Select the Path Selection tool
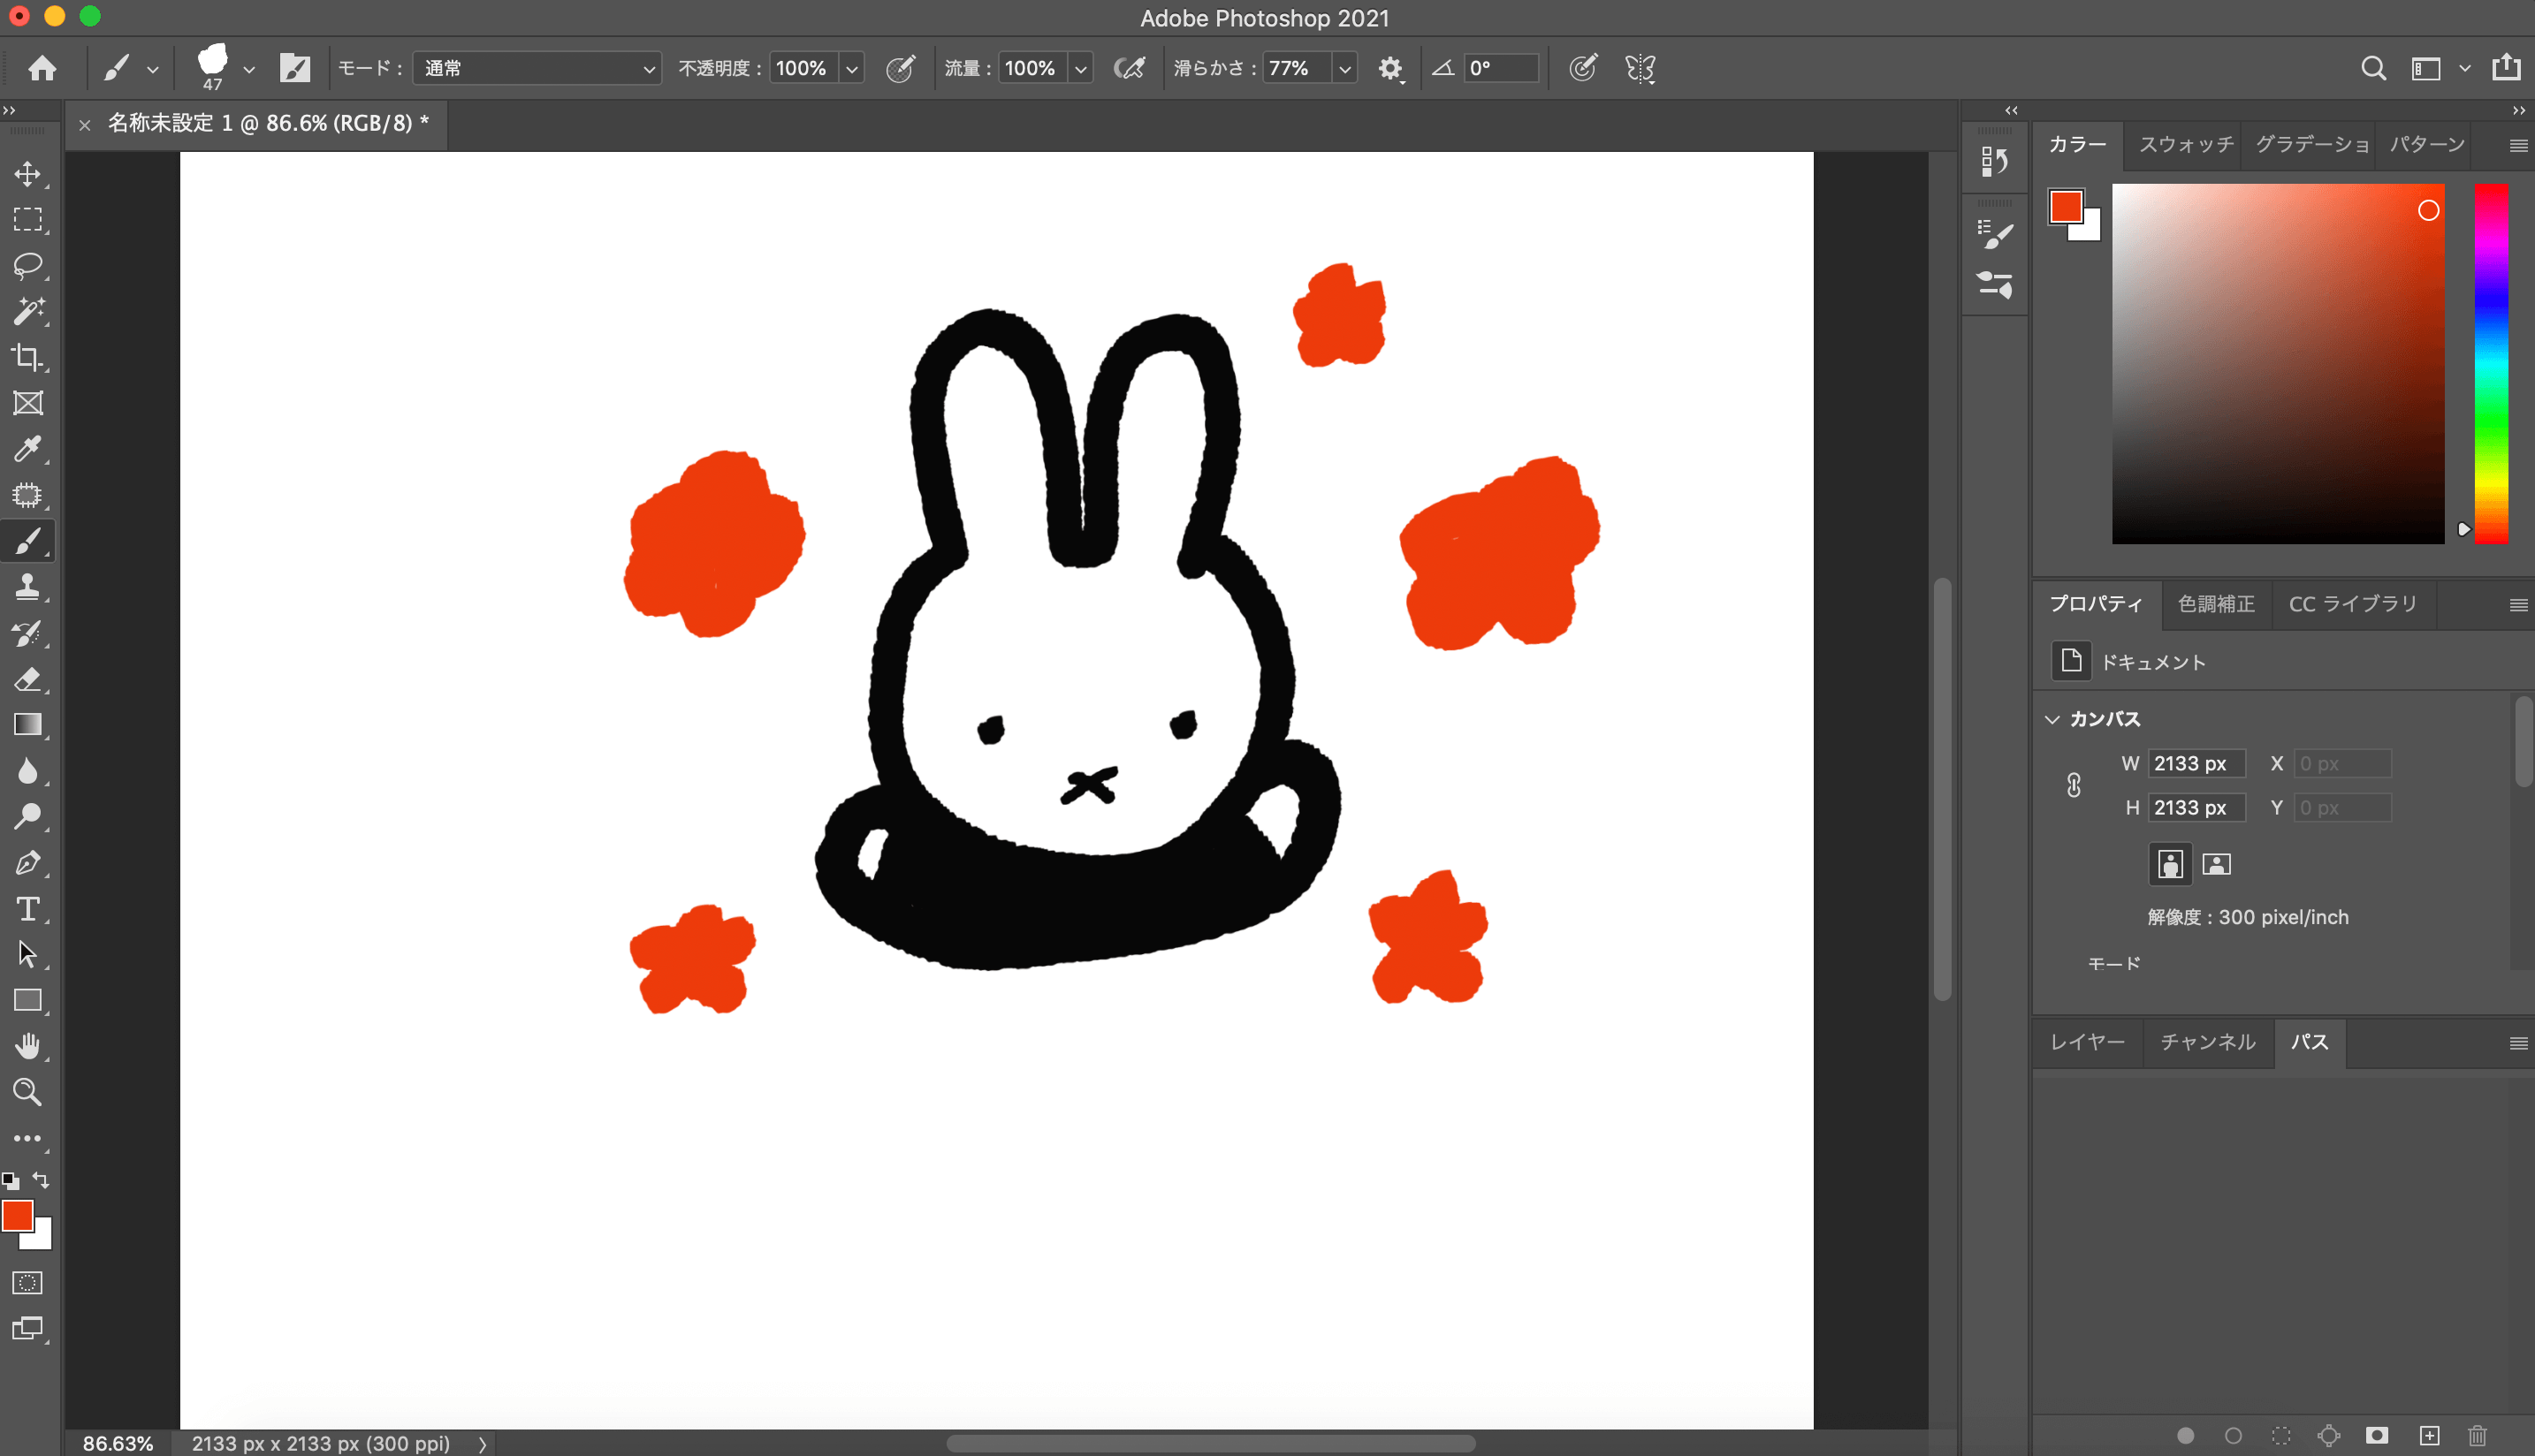Image resolution: width=2535 pixels, height=1456 pixels. pyautogui.click(x=28, y=956)
